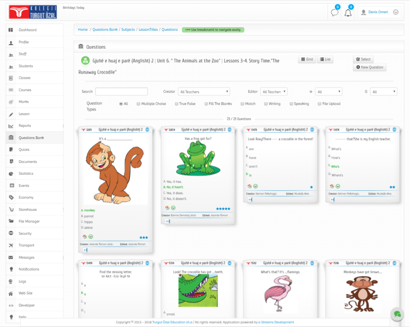The height and width of the screenshot is (327, 410).
Task: Open the notifications bell icon
Action: coord(348,12)
